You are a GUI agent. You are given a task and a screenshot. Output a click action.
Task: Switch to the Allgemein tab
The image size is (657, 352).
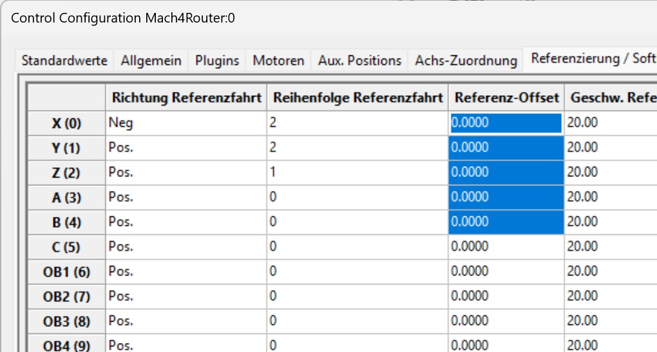point(151,60)
